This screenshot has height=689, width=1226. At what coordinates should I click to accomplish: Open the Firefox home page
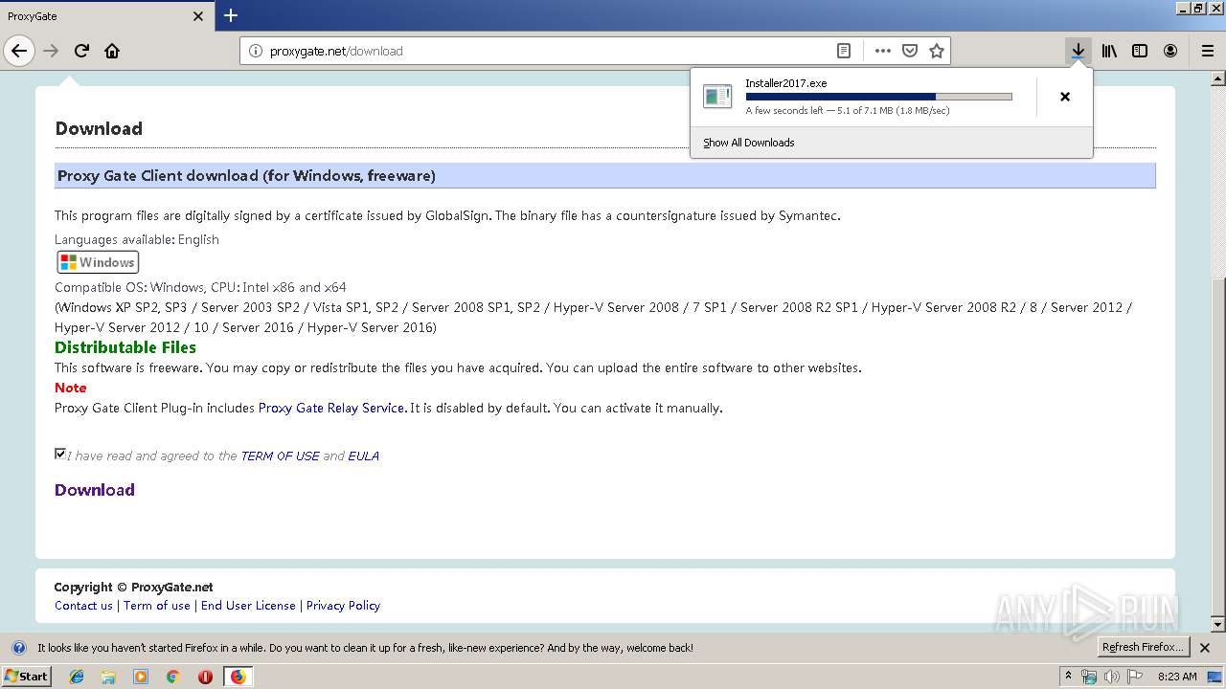(x=112, y=51)
